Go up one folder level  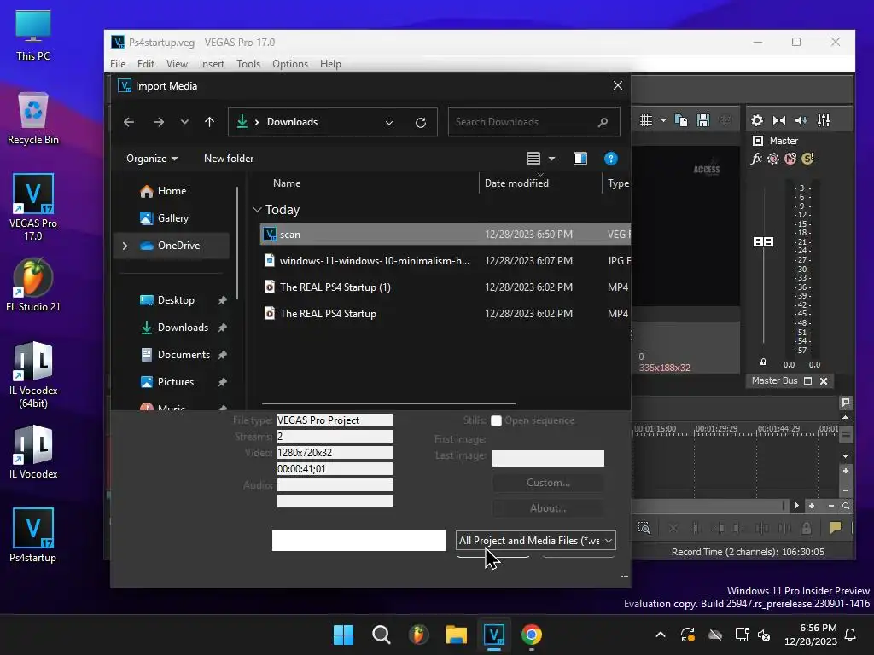tap(210, 122)
